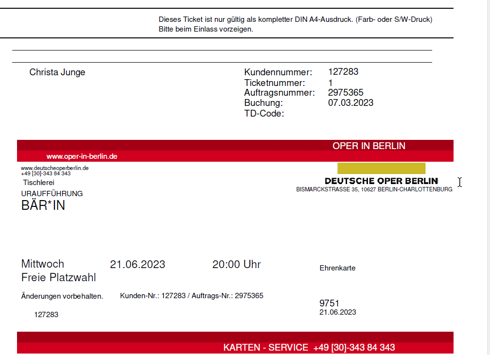Click the "DEUTSCHE OPER BERLIN" logo text
490x355 pixels.
click(x=381, y=181)
